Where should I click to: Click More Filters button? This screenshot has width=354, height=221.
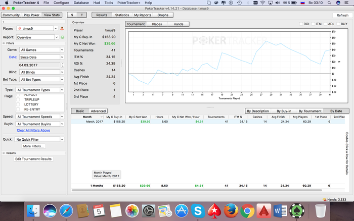(33, 146)
